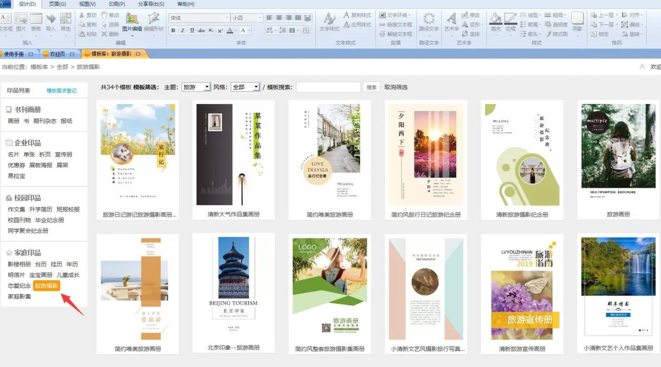Switch to the 欢迎页 document tab
This screenshot has width=661, height=367.
coord(57,54)
